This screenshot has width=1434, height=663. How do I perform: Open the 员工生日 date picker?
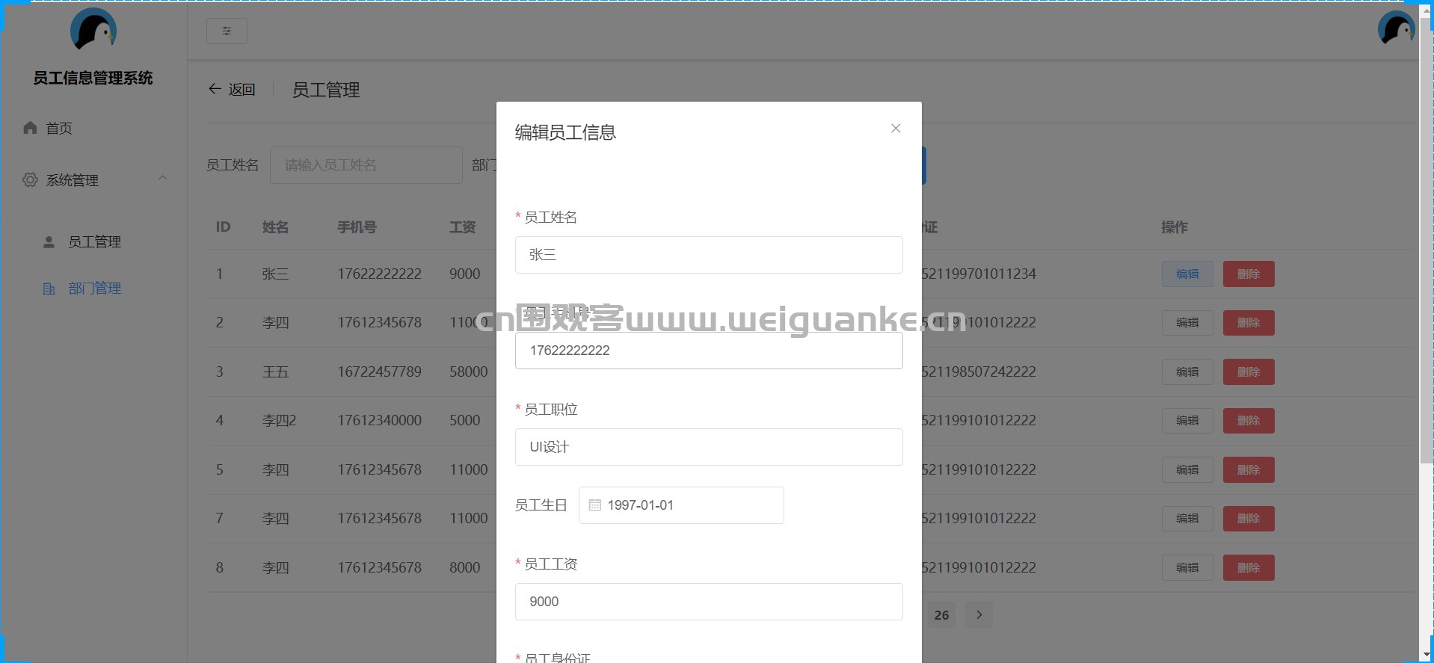(680, 505)
